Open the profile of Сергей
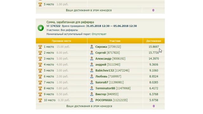203x114 pixels. coord(101,53)
